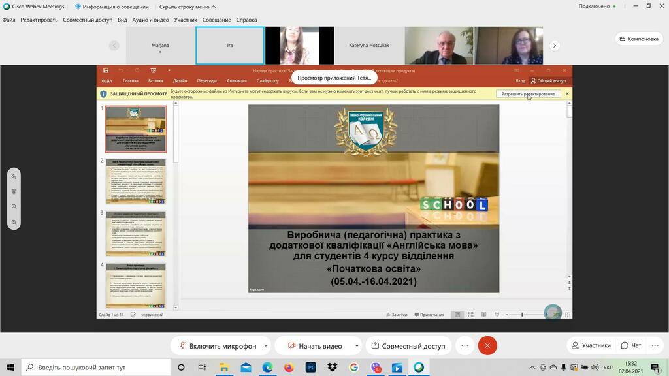The height and width of the screenshot is (376, 669).
Task: Switch to slide sorter view icon
Action: coord(470,315)
